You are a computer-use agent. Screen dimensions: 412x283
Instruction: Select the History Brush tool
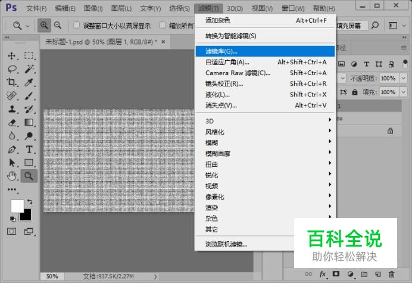(x=29, y=109)
